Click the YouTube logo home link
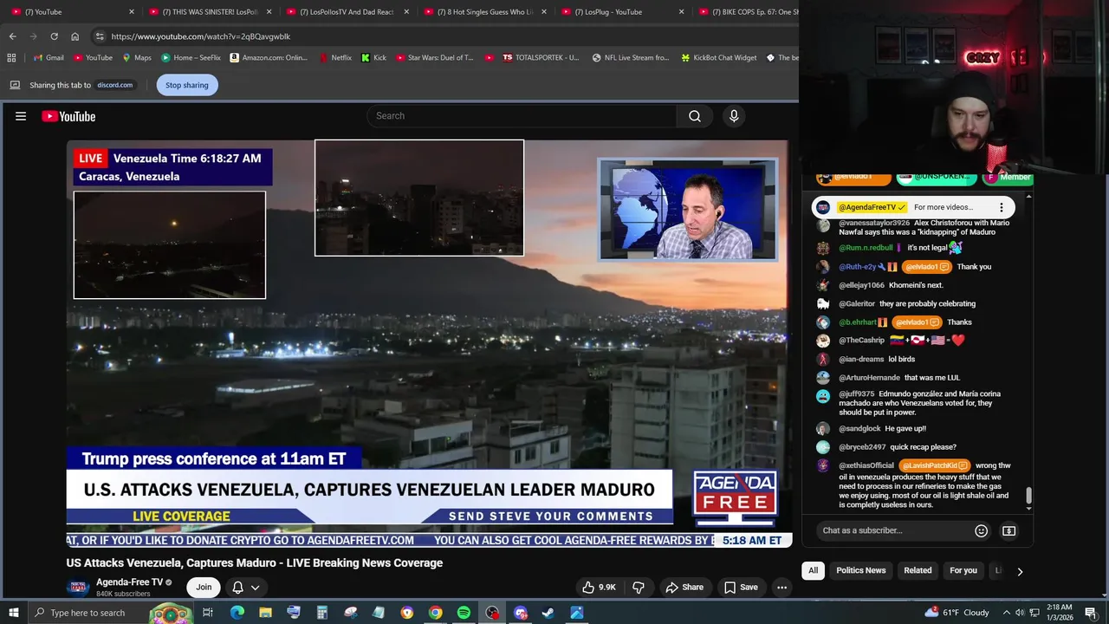The width and height of the screenshot is (1109, 624). [68, 116]
